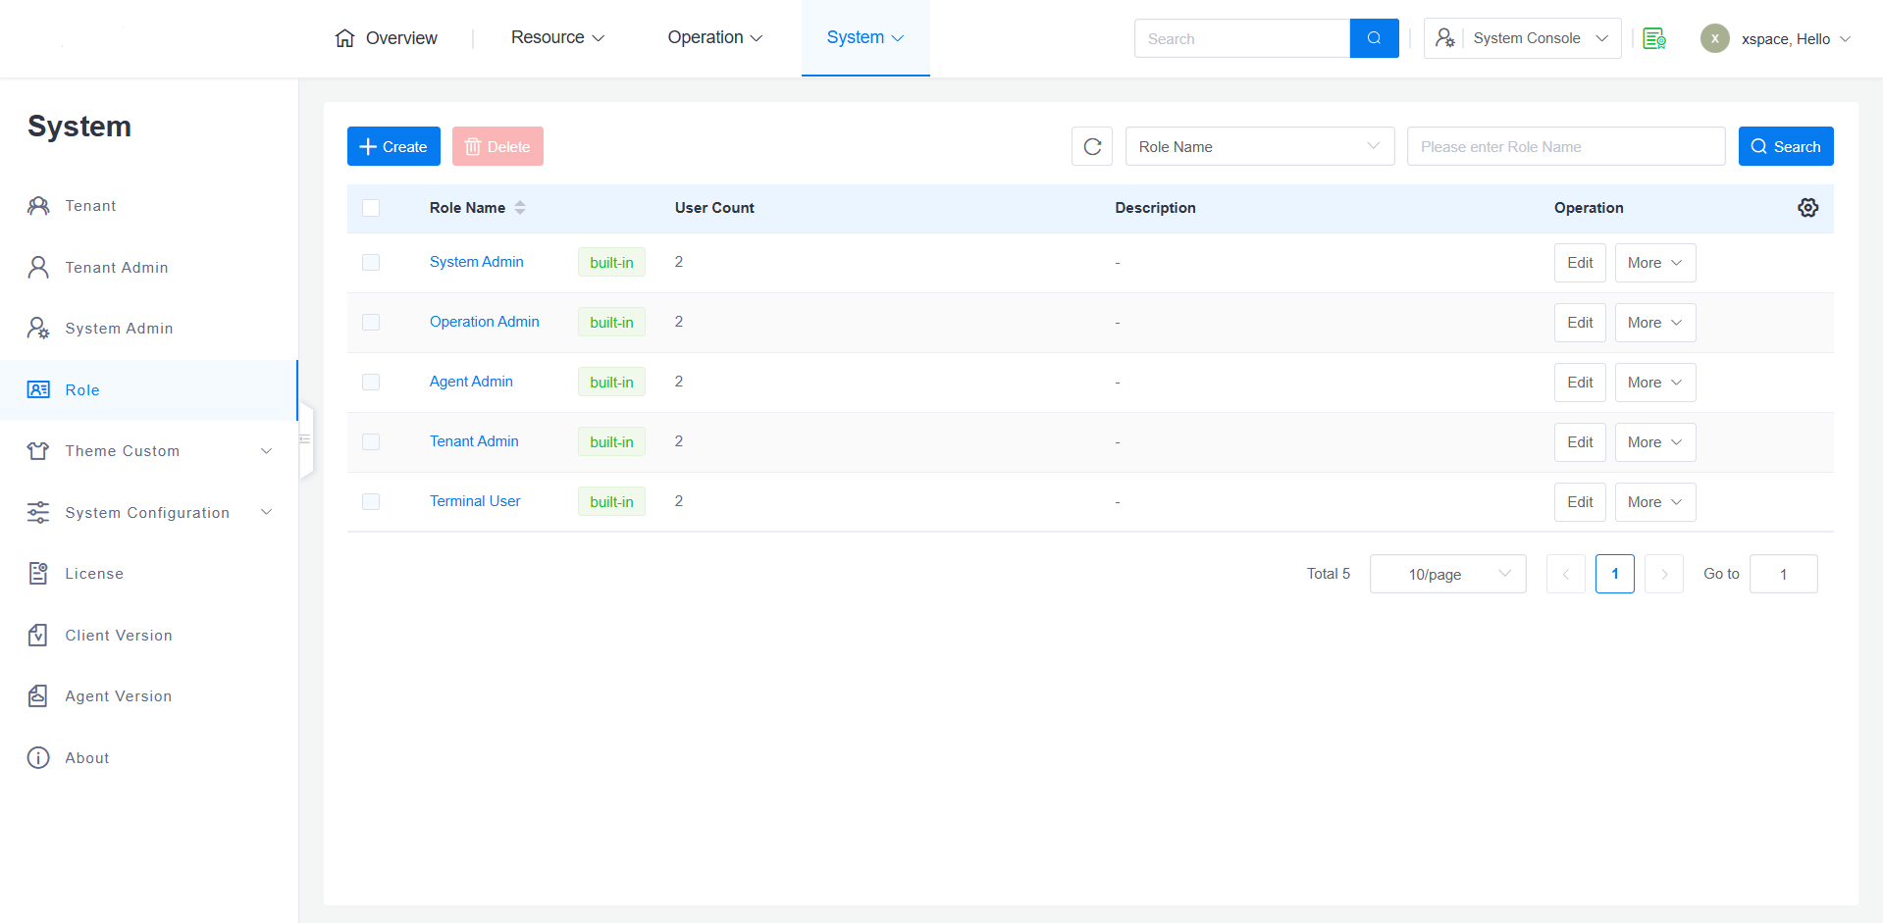The height and width of the screenshot is (923, 1883).
Task: Open License page from sidebar
Action: click(x=94, y=574)
